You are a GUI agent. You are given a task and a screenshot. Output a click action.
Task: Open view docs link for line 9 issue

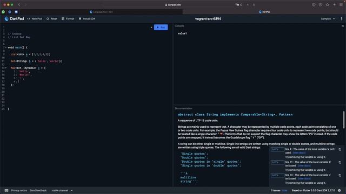299,153
